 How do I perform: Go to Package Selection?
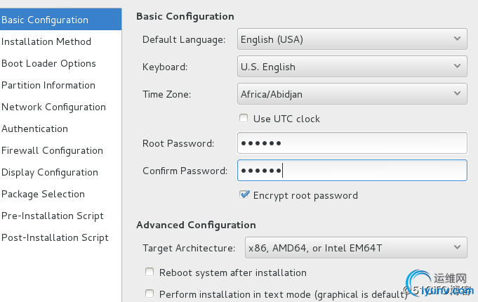tap(60, 194)
